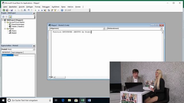Open the Extras menu
The image size is (184, 103).
63,7
